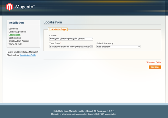The height and width of the screenshot is (118, 168).
Task: Click the Required Fields note
Action: [x=153, y=62]
